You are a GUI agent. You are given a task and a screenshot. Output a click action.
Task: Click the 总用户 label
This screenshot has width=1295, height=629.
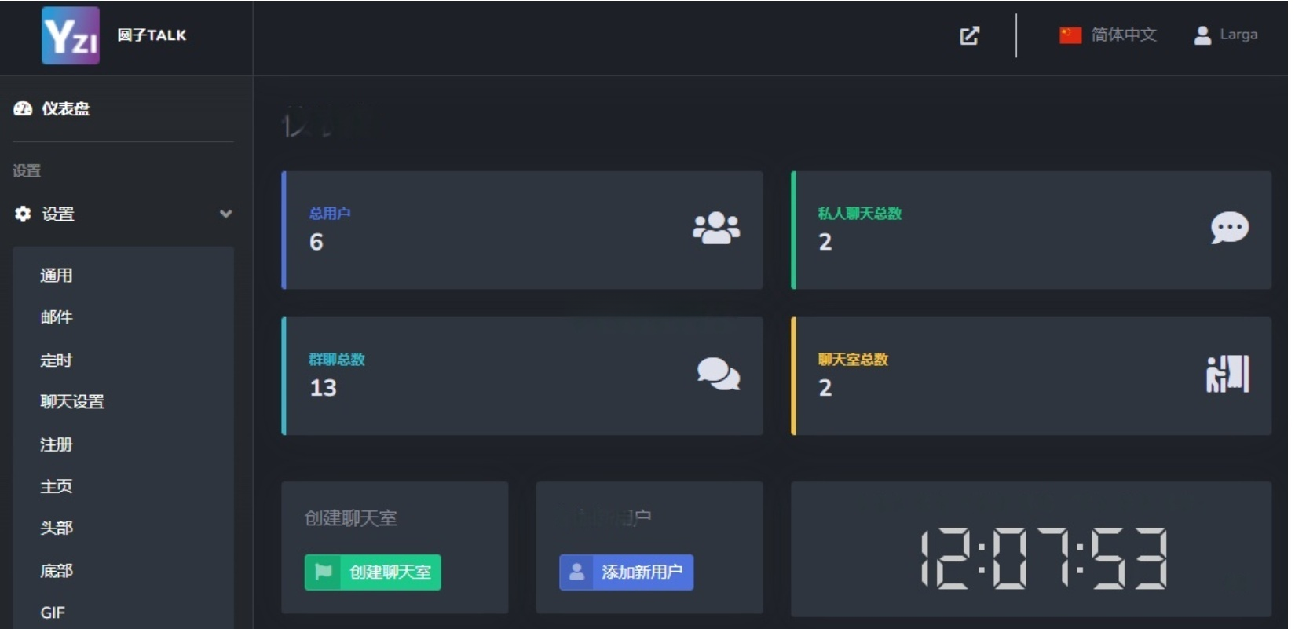pyautogui.click(x=330, y=214)
